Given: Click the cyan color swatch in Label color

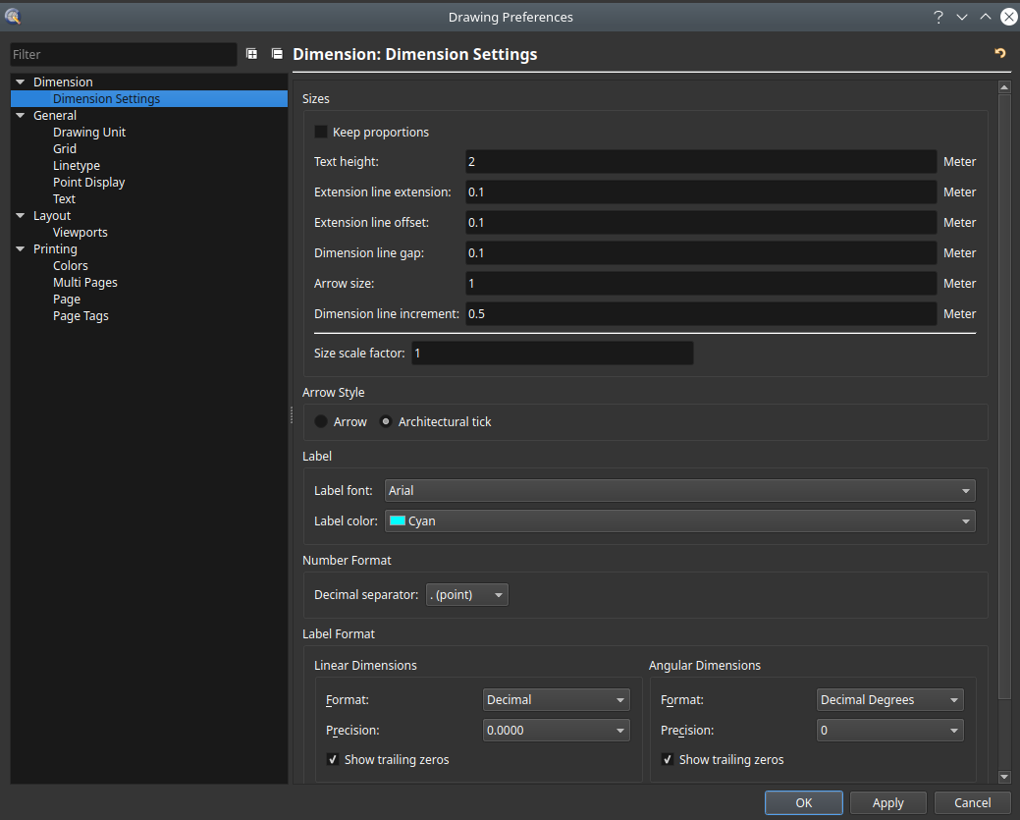Looking at the screenshot, I should (398, 520).
